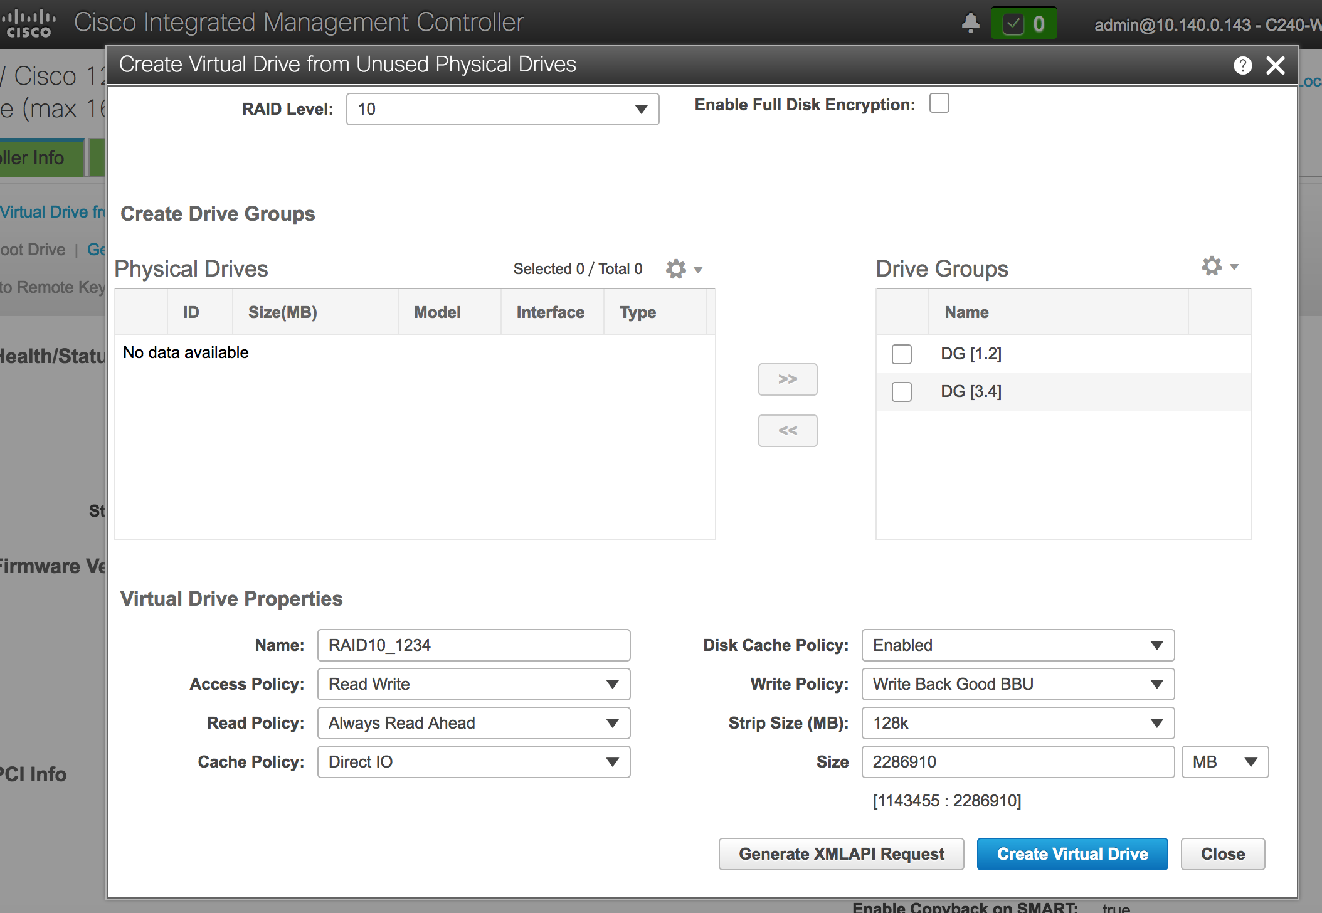The width and height of the screenshot is (1322, 913).
Task: Click the Cisco logo
Action: [x=28, y=24]
